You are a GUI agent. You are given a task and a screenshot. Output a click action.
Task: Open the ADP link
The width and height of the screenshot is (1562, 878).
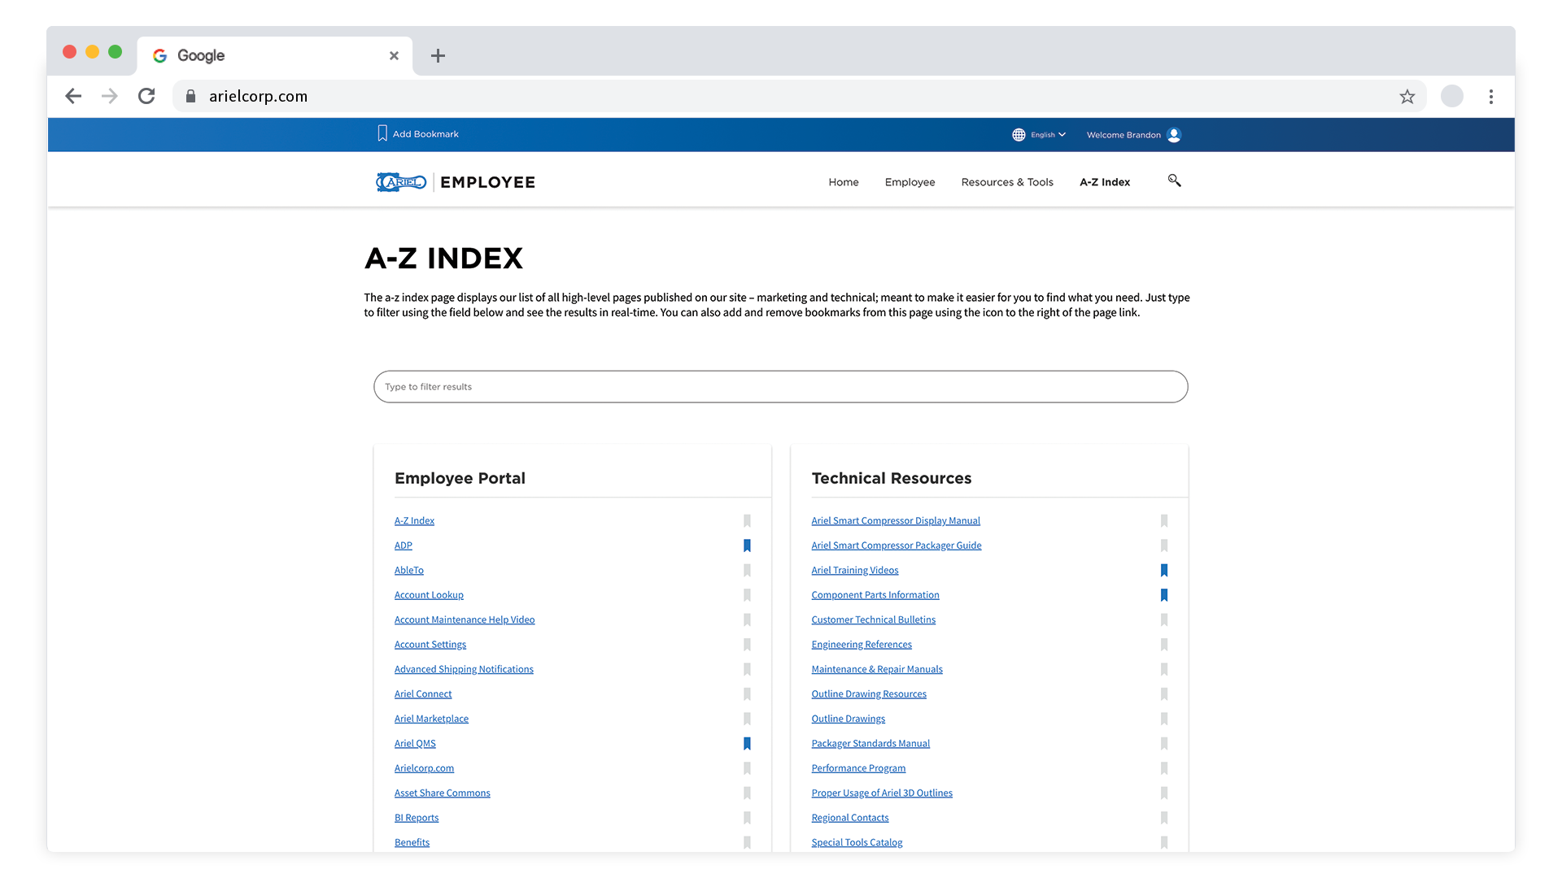pyautogui.click(x=404, y=545)
